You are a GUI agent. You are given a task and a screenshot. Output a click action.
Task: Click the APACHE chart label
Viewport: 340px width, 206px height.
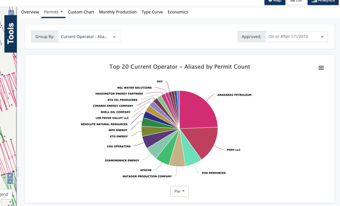[146, 170]
